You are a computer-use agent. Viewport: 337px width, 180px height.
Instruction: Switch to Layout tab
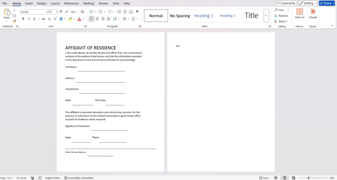click(x=55, y=3)
